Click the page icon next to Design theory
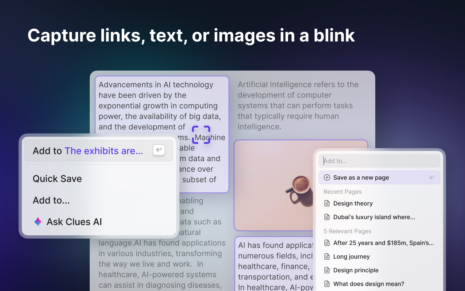The height and width of the screenshot is (291, 465). coord(327,203)
